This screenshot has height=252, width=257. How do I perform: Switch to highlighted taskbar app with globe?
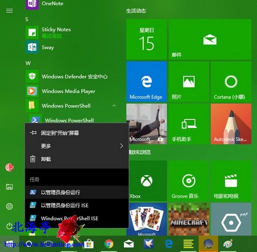pyautogui.click(x=208, y=244)
